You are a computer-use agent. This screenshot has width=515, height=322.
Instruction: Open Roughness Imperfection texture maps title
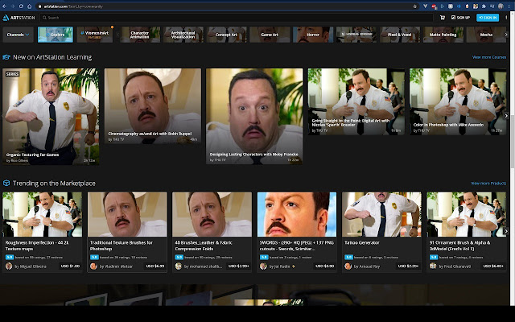[37, 246]
